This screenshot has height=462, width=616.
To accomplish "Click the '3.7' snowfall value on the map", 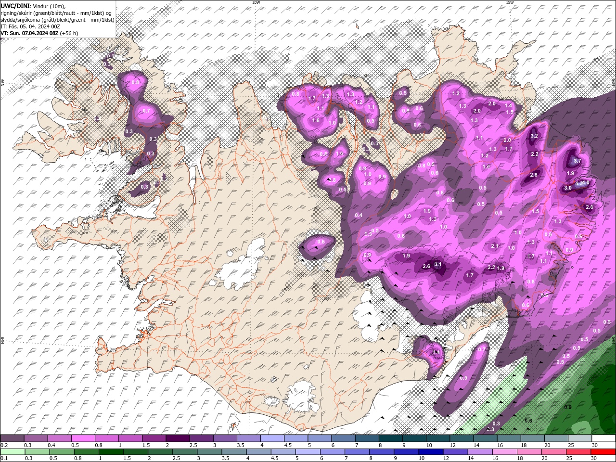I will tap(578, 161).
